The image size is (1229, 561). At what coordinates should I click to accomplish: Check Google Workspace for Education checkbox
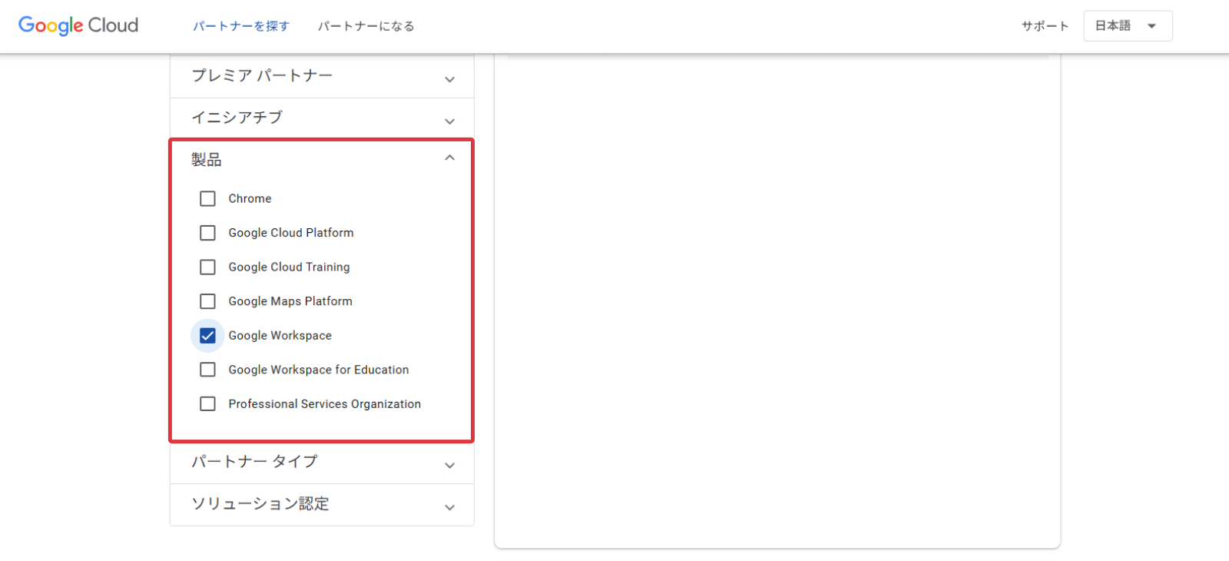pyautogui.click(x=207, y=370)
